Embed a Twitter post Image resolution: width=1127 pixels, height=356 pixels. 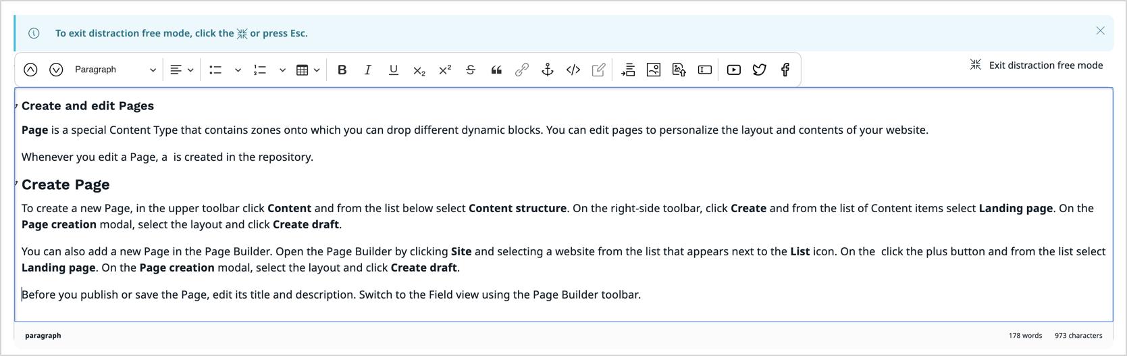760,70
